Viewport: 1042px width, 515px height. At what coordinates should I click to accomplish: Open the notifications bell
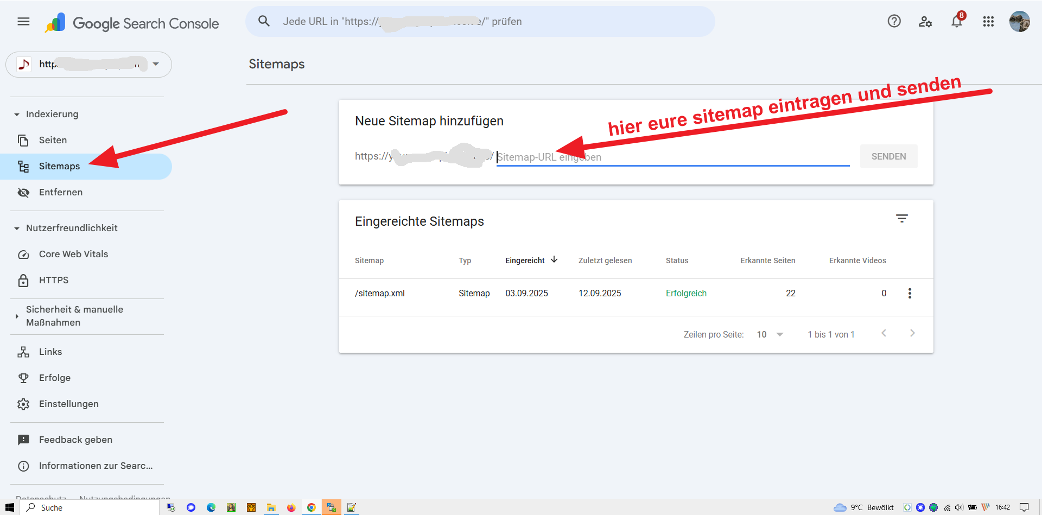pyautogui.click(x=957, y=22)
